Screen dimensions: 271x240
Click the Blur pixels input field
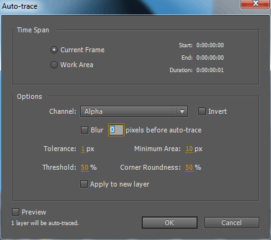click(x=116, y=130)
